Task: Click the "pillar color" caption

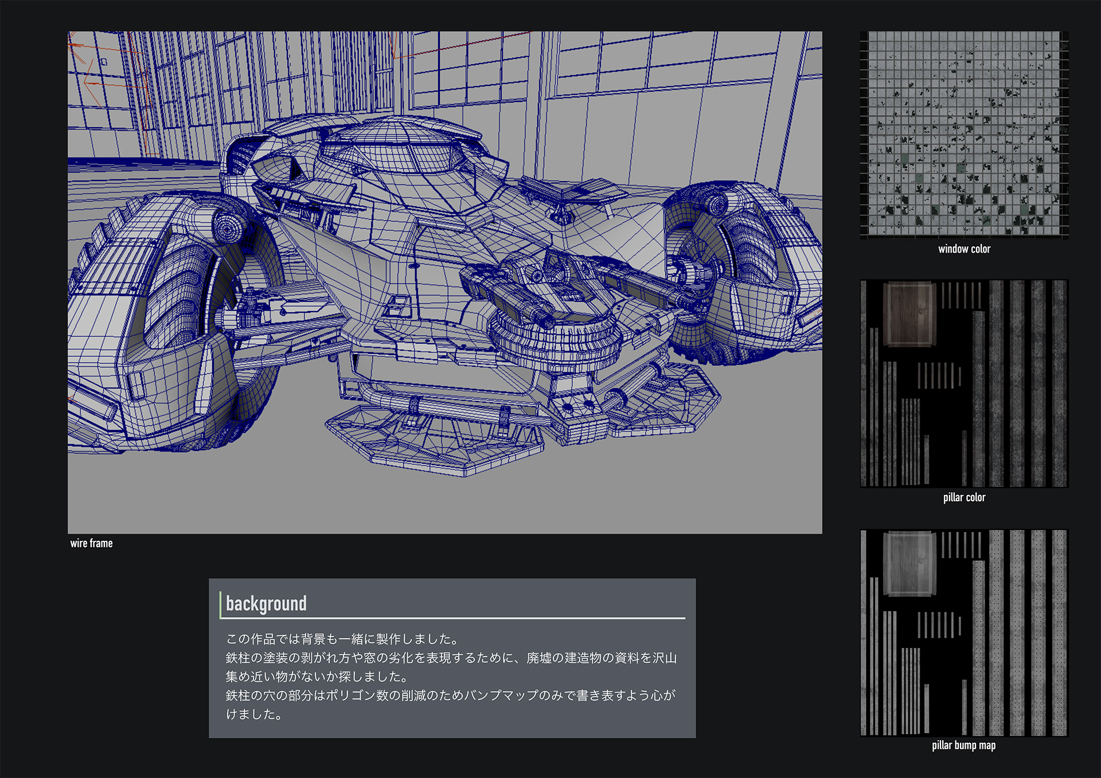Action: tap(964, 497)
